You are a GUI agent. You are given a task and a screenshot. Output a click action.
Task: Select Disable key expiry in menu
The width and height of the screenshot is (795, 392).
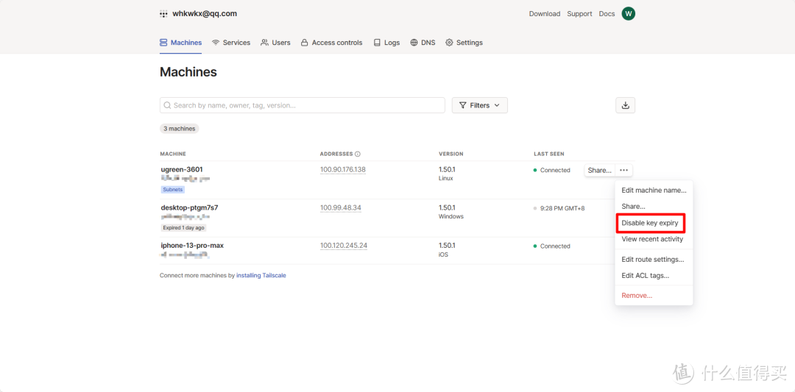(650, 223)
